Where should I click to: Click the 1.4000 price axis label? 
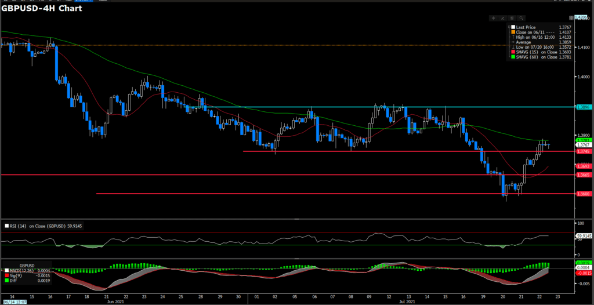coord(584,77)
